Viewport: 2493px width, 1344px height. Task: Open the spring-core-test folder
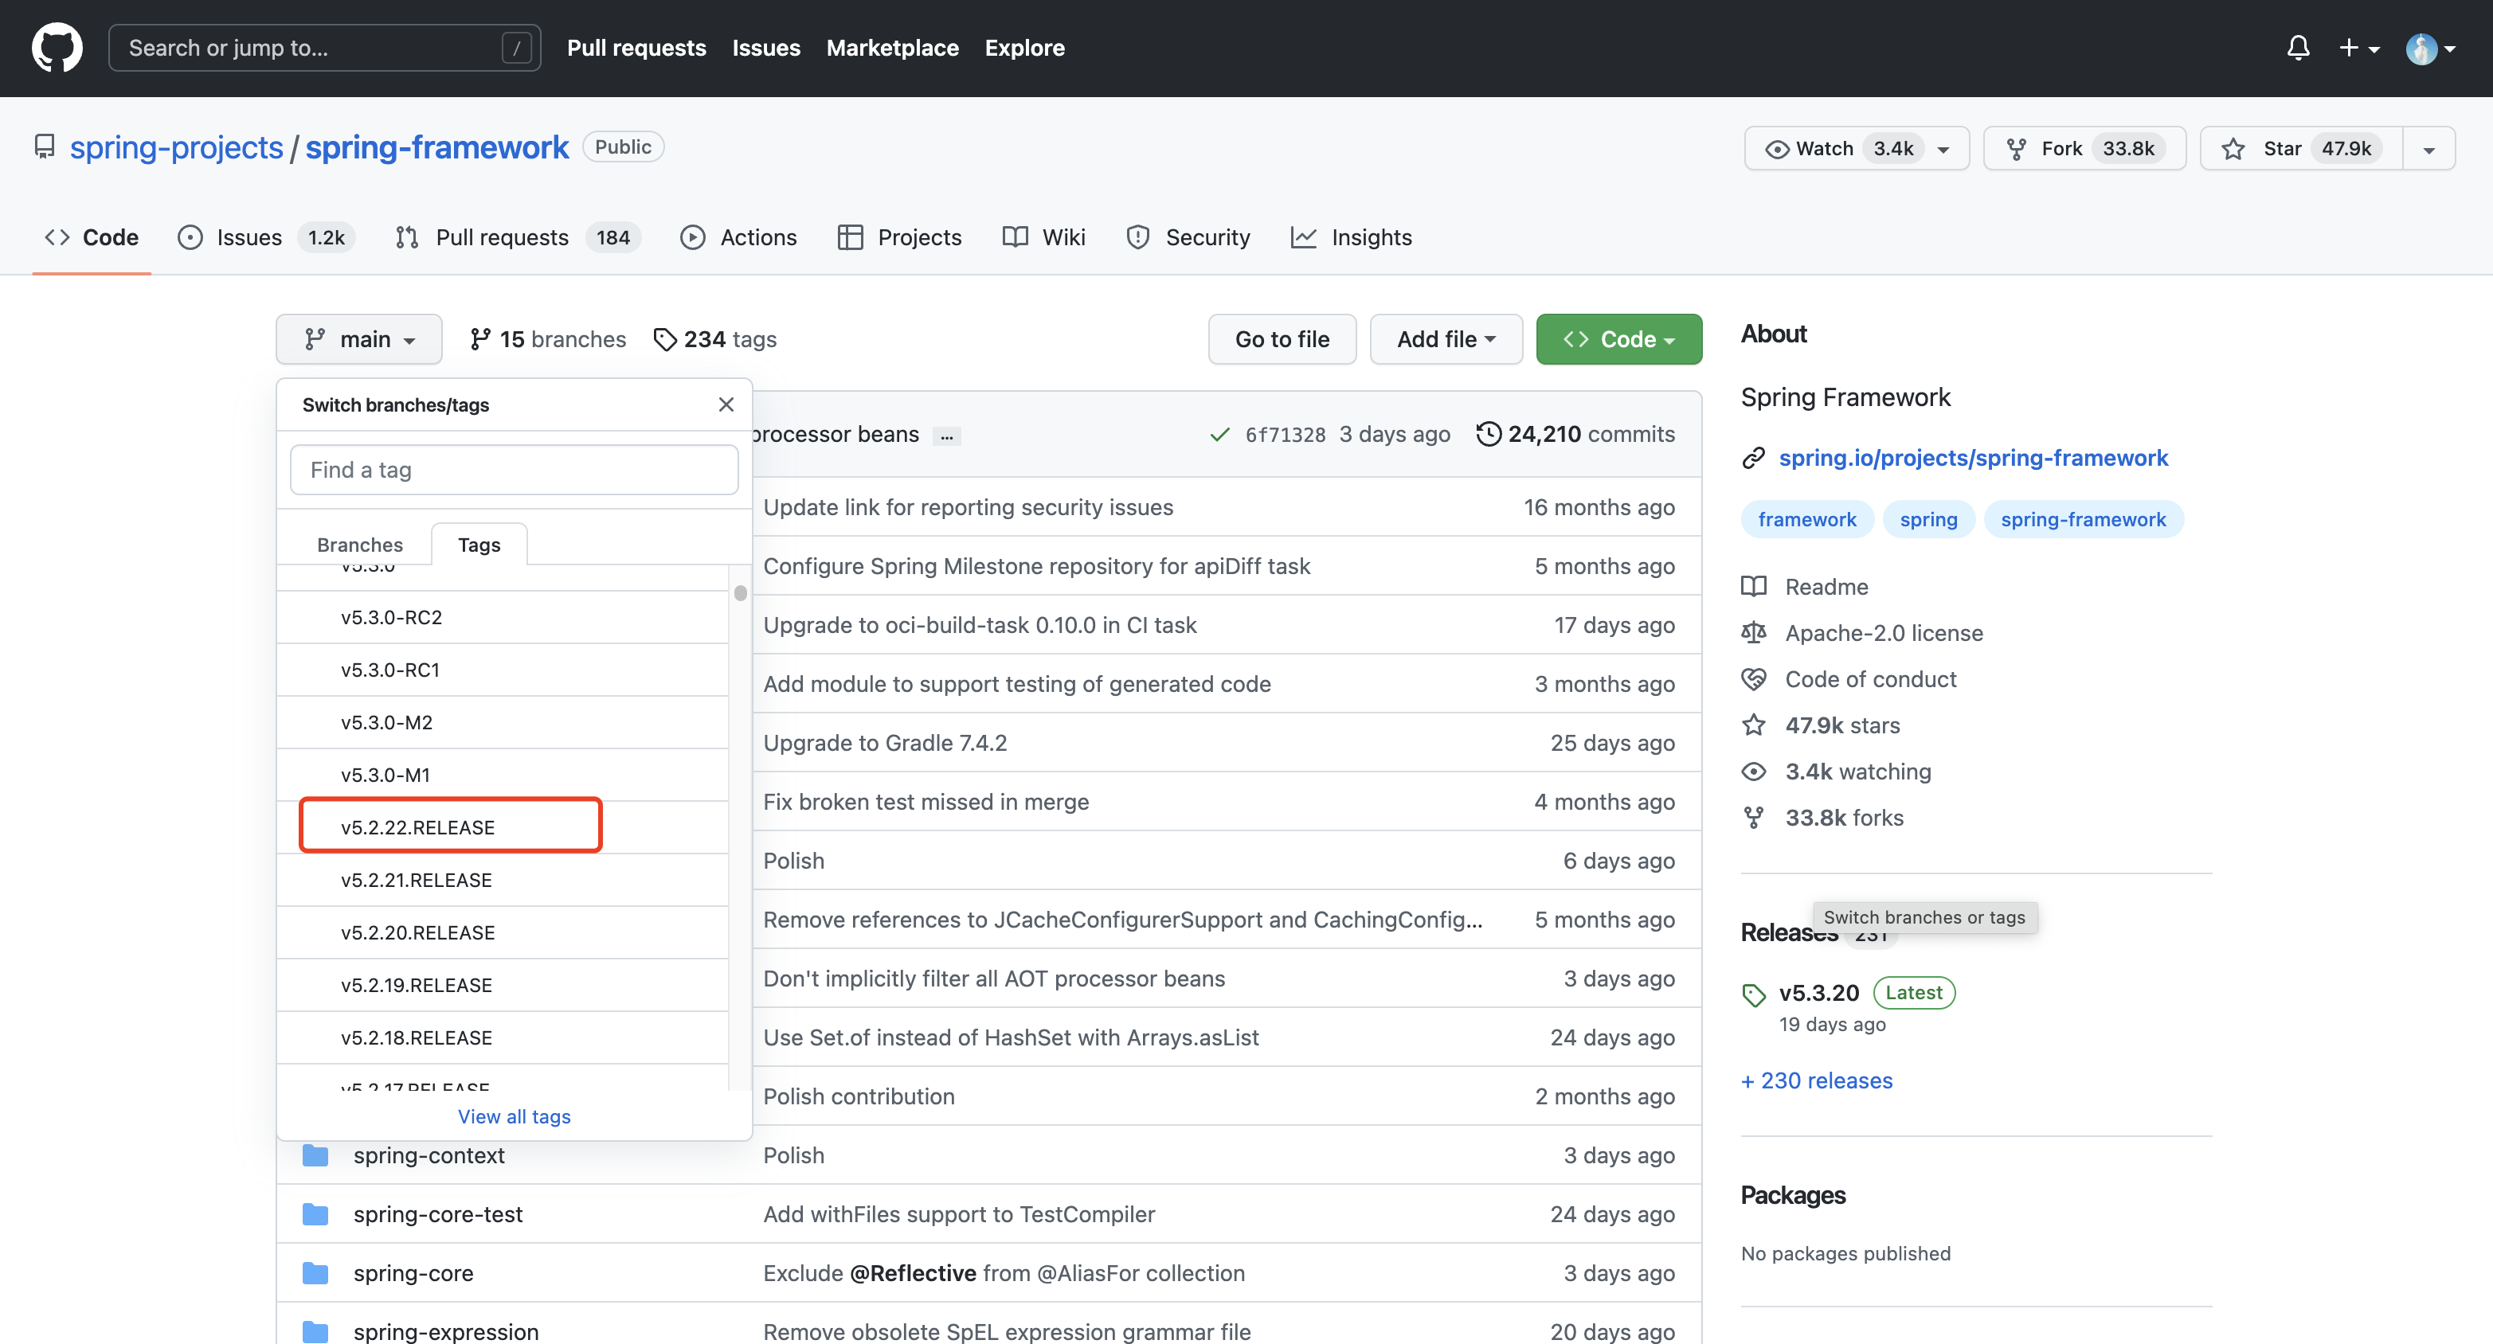point(437,1214)
